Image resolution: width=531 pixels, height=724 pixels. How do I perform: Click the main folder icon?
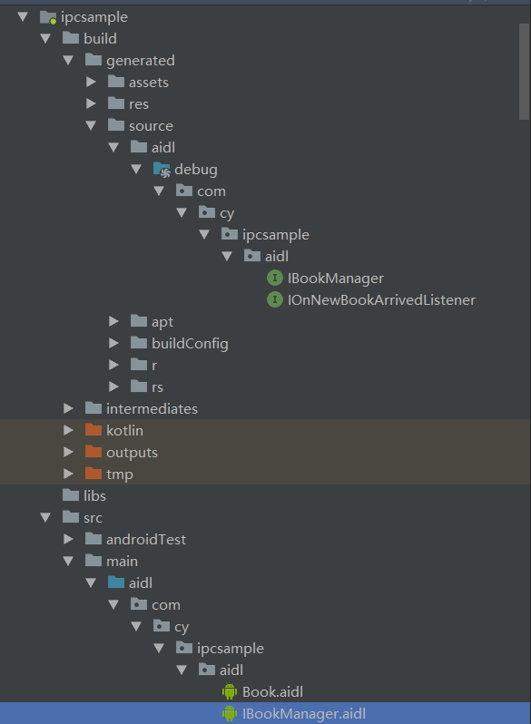93,560
